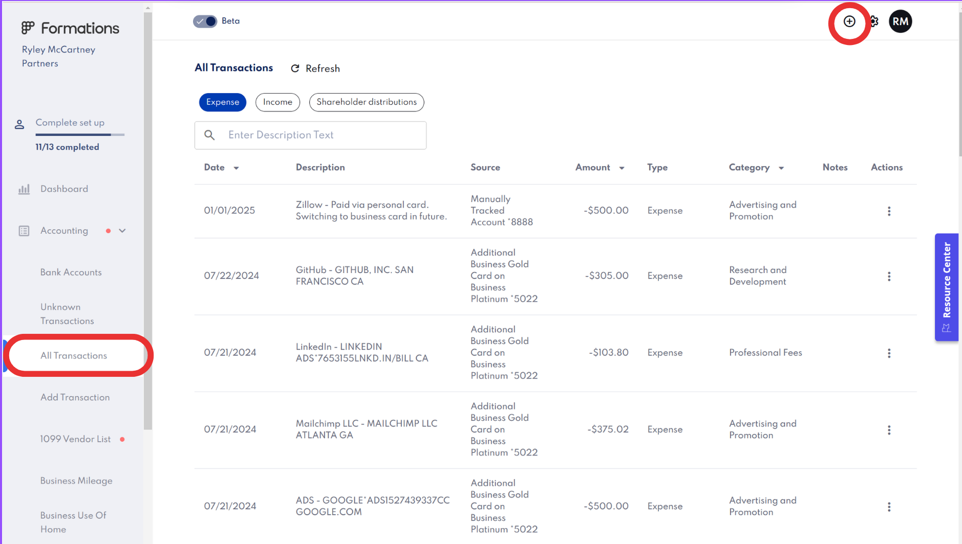Click the Formations logo

tap(70, 28)
